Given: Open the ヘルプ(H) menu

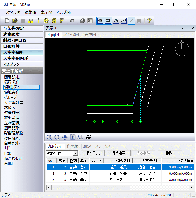Looking at the screenshot, I should click(63, 13).
